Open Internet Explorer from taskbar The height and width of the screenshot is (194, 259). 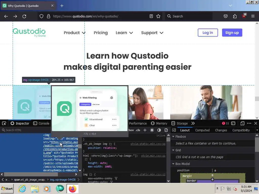pos(22,188)
